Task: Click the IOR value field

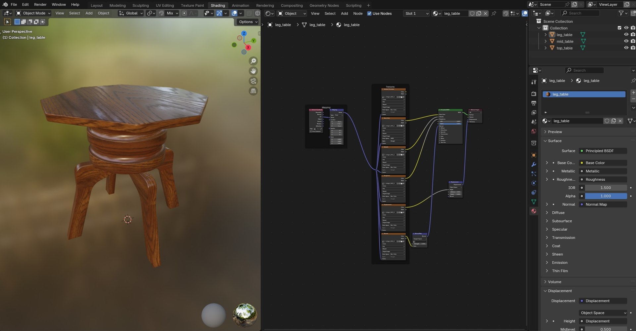Action: point(606,188)
